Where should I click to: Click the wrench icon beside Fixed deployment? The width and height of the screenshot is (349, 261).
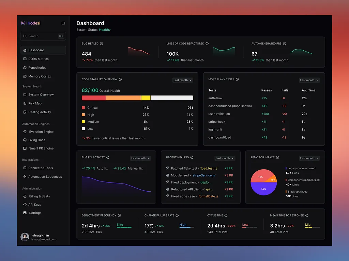click(168, 182)
